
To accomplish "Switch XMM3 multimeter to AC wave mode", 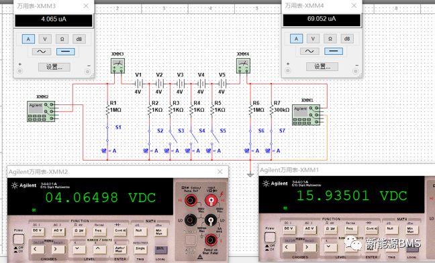I will 42,52.
